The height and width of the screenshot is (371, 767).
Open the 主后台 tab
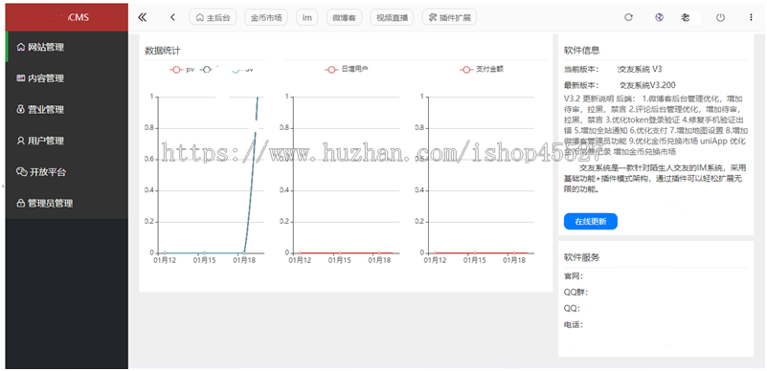(213, 17)
